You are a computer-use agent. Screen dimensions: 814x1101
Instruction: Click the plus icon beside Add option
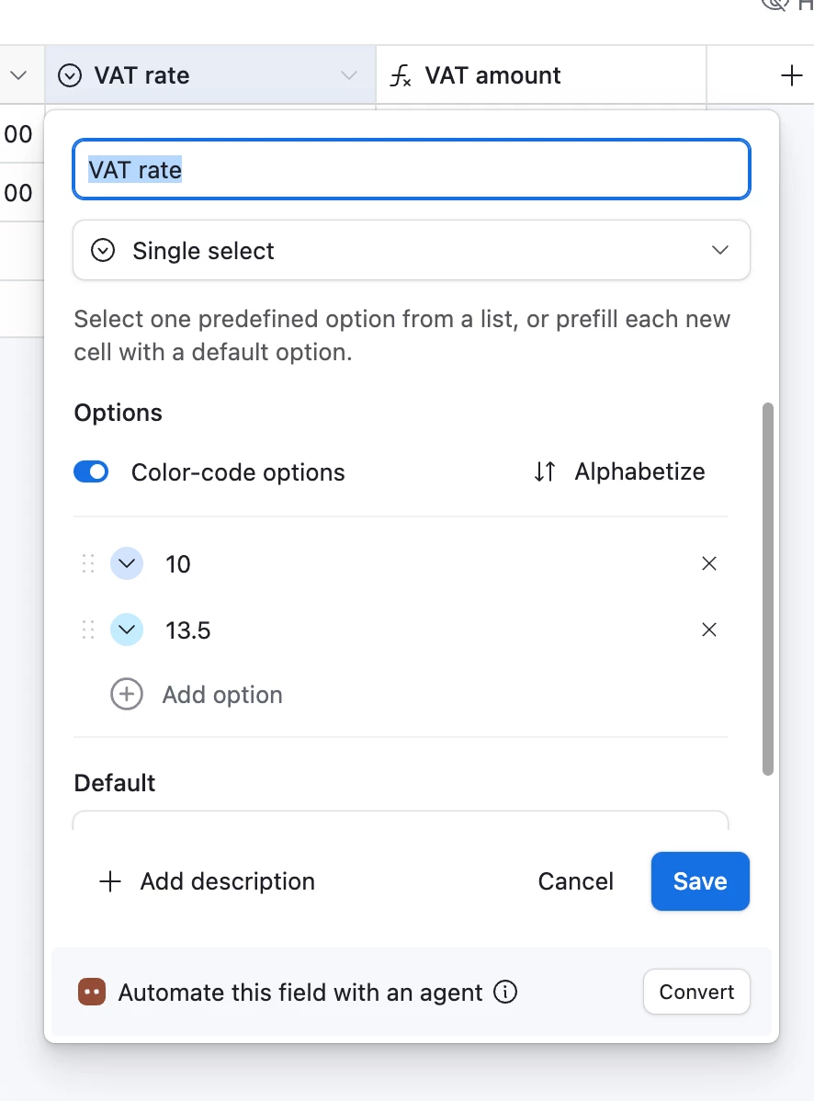click(x=127, y=695)
